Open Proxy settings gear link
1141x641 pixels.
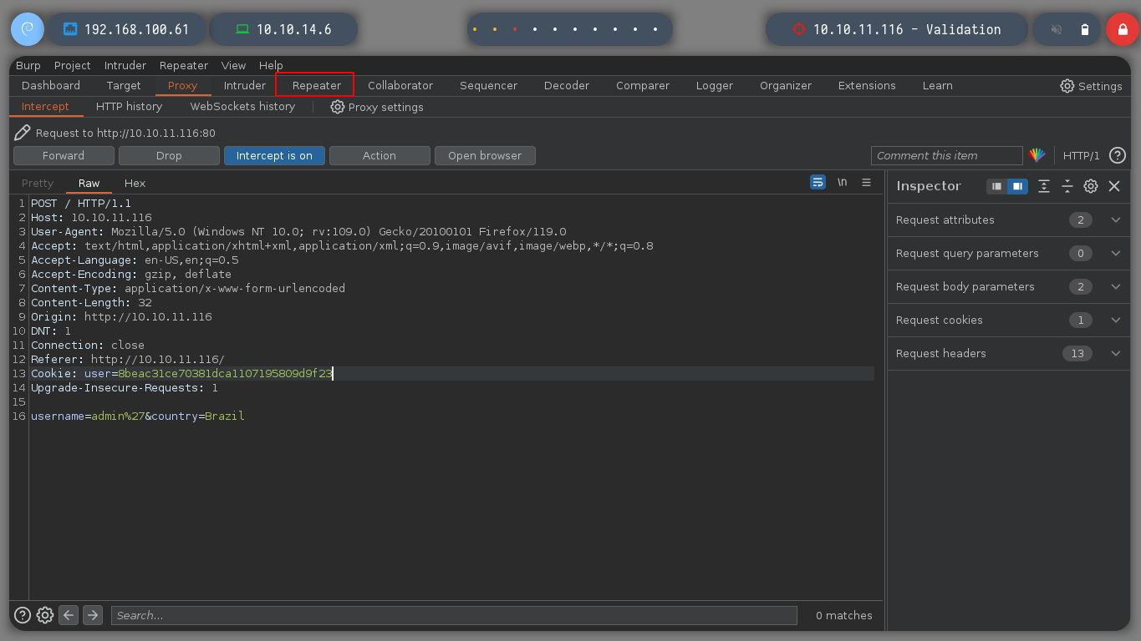[x=377, y=107]
